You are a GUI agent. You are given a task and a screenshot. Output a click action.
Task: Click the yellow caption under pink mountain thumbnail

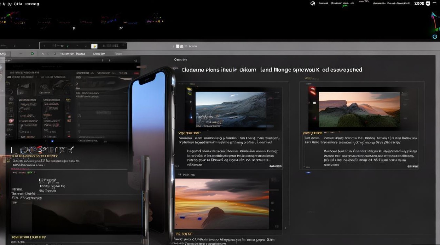[x=312, y=133]
